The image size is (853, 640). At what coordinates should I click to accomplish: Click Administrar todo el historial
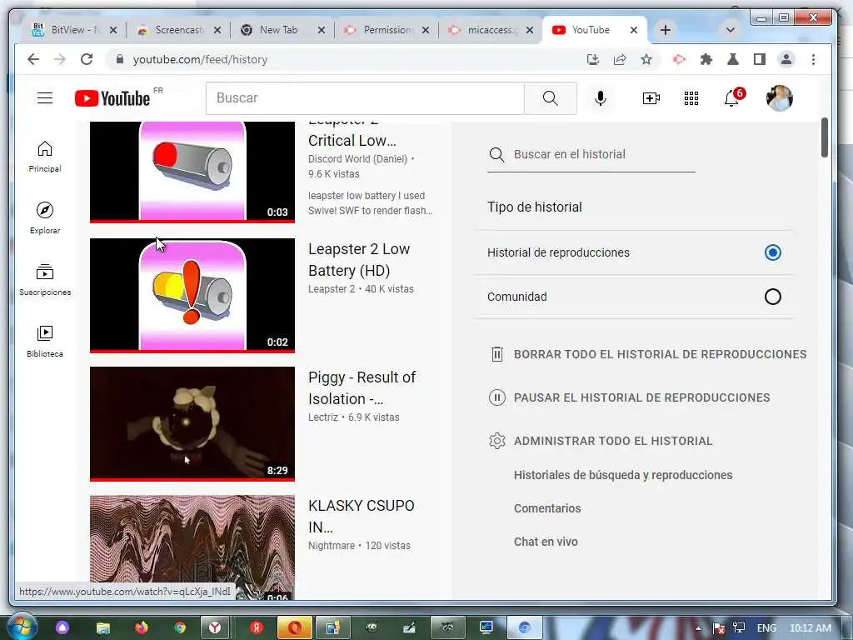click(601, 441)
